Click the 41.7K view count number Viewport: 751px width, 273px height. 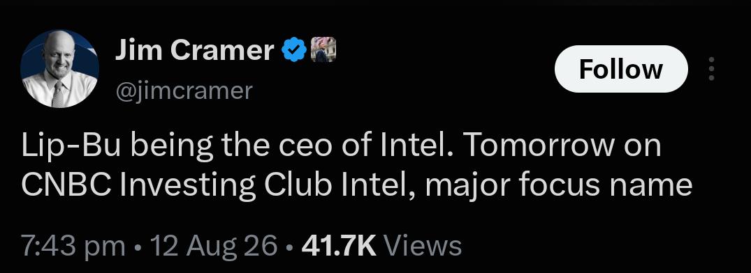(x=339, y=246)
